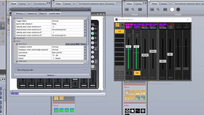Viewport: 204px width, 115px height.
Task: Open Channel sent when control is on dropdown
Action: (x=85, y=30)
